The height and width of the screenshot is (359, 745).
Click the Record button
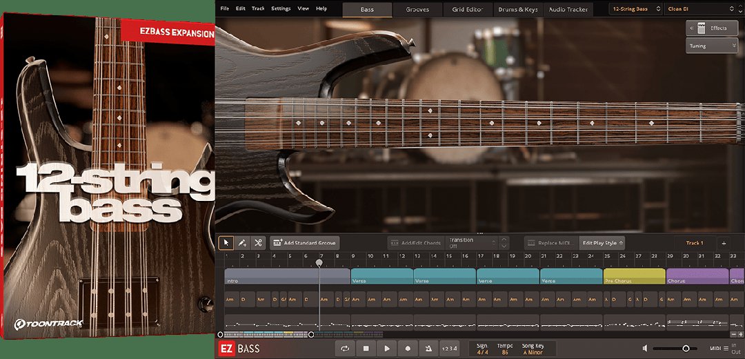pyautogui.click(x=408, y=349)
